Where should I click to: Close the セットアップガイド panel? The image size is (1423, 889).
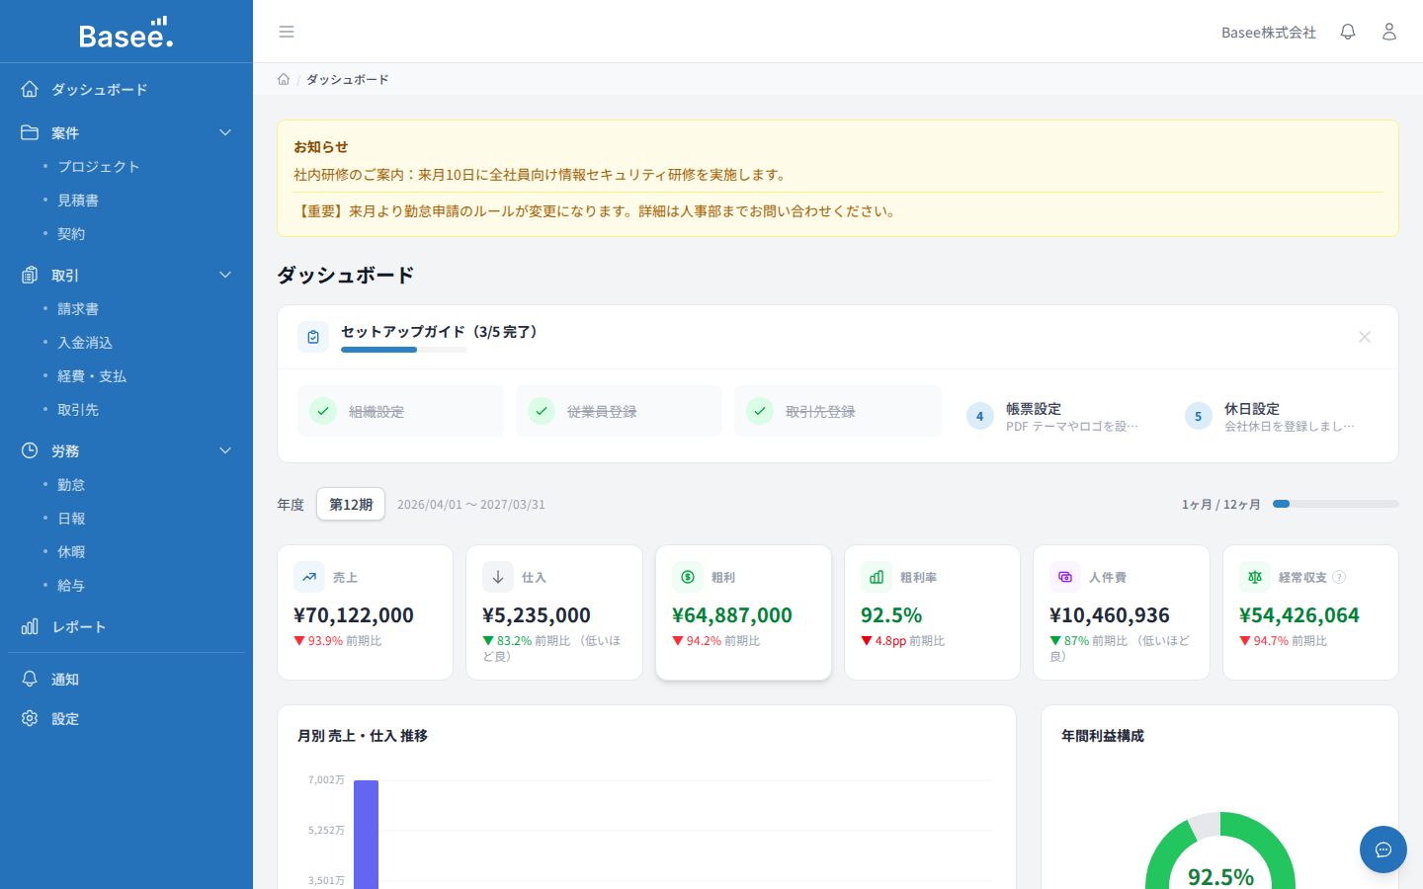tap(1365, 337)
